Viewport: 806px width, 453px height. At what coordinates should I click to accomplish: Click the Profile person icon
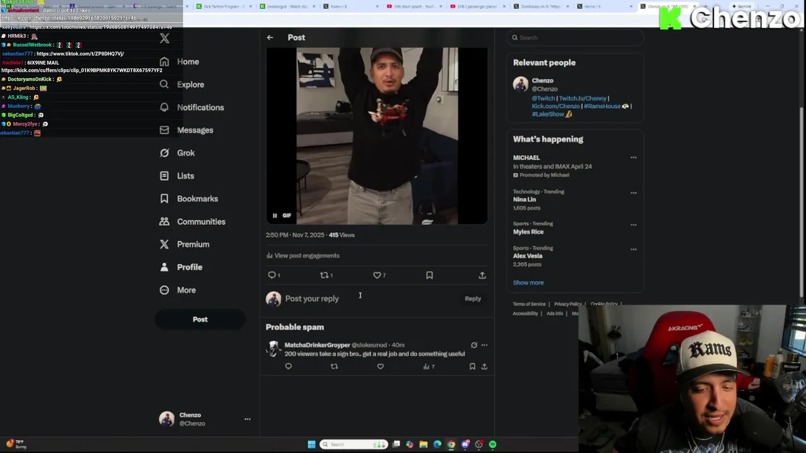(164, 267)
